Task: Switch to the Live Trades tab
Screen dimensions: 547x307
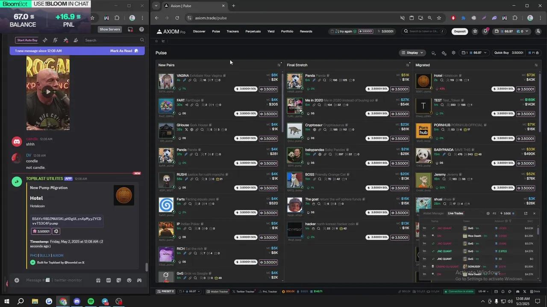Action: (x=456, y=213)
